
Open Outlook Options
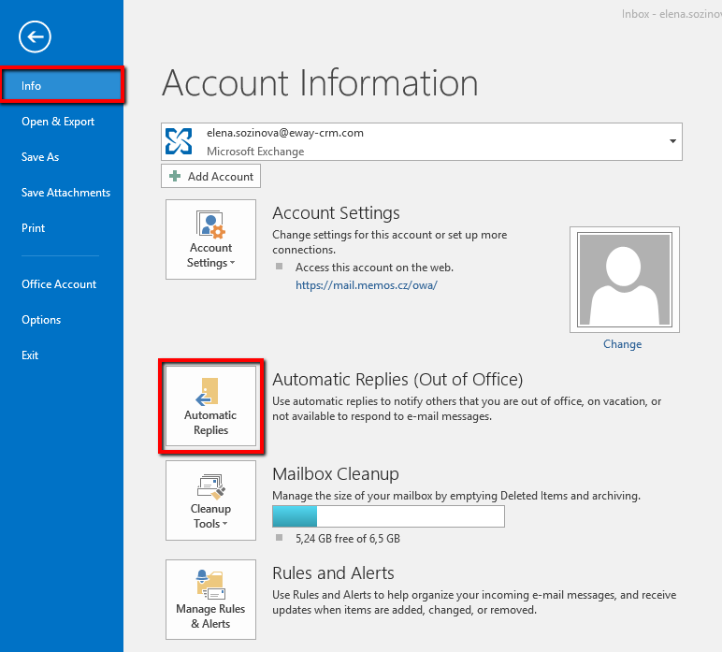click(x=41, y=320)
